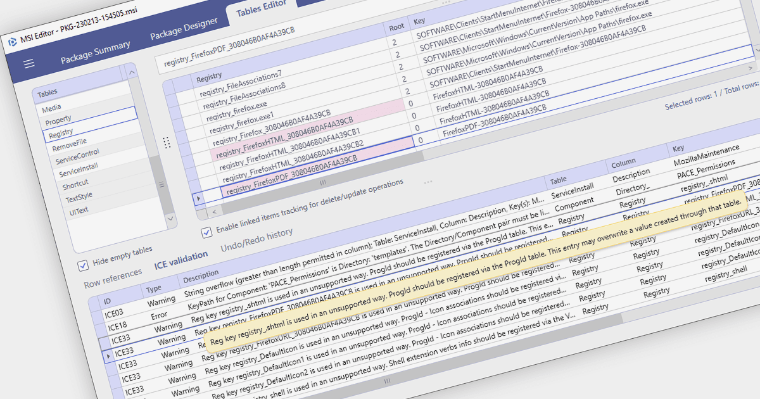760x399 pixels.
Task: Sort validation list by Table column
Action: pyautogui.click(x=559, y=180)
